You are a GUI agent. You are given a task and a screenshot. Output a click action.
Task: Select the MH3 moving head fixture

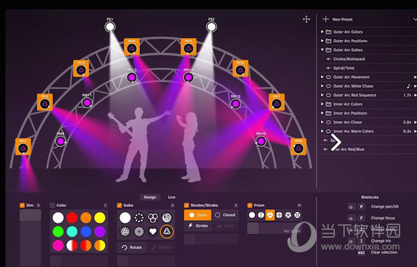(81, 68)
